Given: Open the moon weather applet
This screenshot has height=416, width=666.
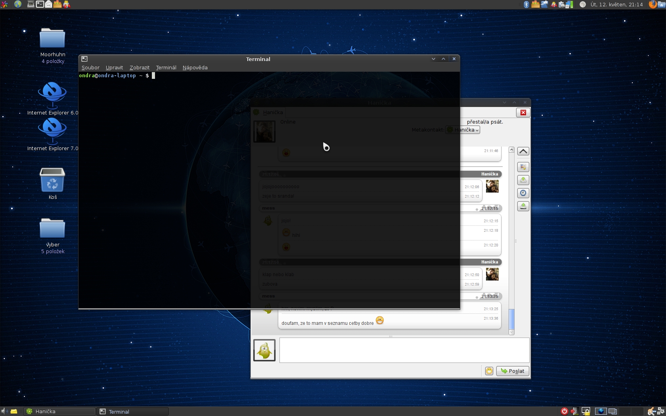Looking at the screenshot, I should 583,4.
